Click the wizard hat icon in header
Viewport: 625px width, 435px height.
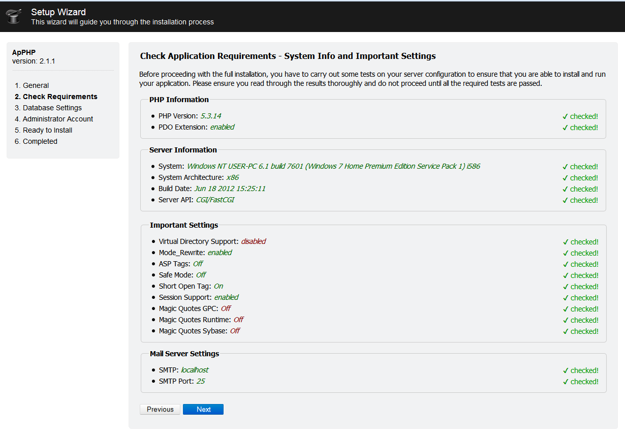14,17
